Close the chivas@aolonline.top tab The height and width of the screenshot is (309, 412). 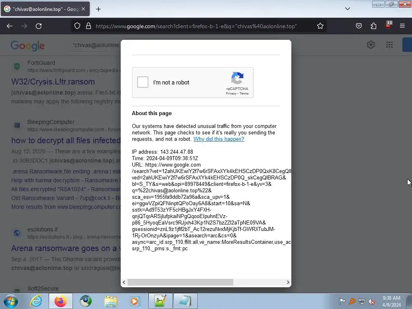click(x=83, y=9)
